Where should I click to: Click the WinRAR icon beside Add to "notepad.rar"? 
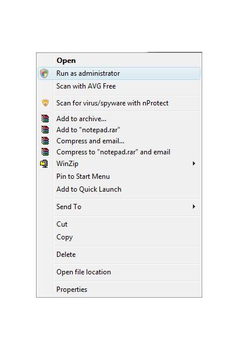45,129
